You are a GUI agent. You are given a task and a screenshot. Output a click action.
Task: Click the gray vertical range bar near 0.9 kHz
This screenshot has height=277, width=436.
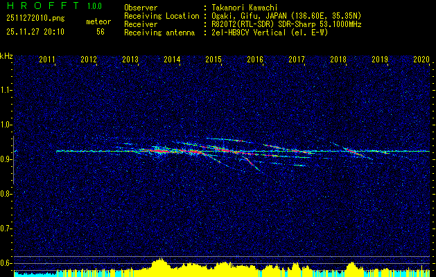click(x=13, y=160)
